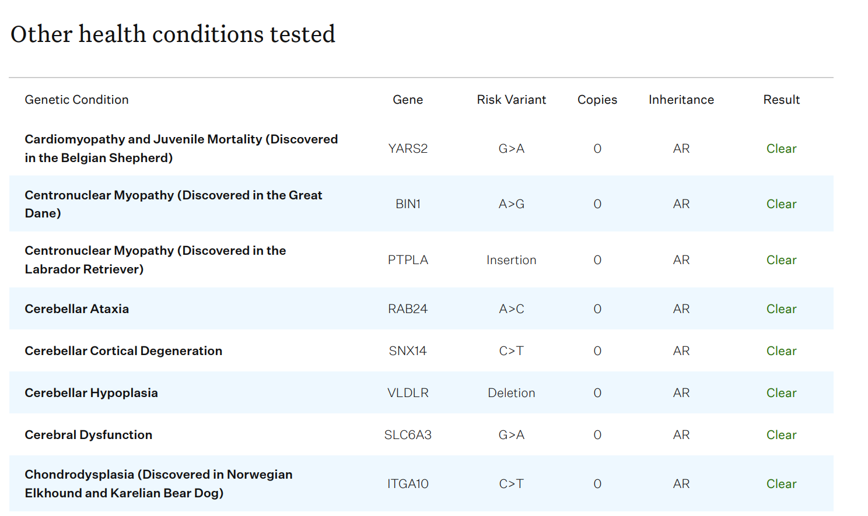Select the Cerebellar Ataxia condition
The image size is (868, 516).
(x=76, y=309)
